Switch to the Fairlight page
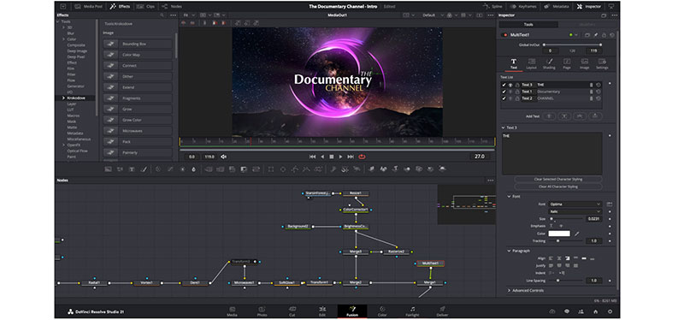Image resolution: width=684 pixels, height=320 pixels. [x=412, y=311]
